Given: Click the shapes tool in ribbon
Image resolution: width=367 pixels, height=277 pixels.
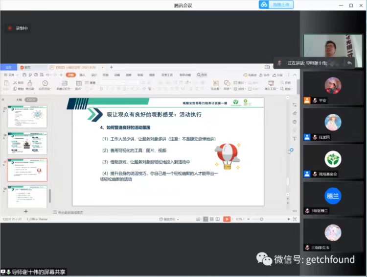Looking at the screenshot, I should point(227,84).
